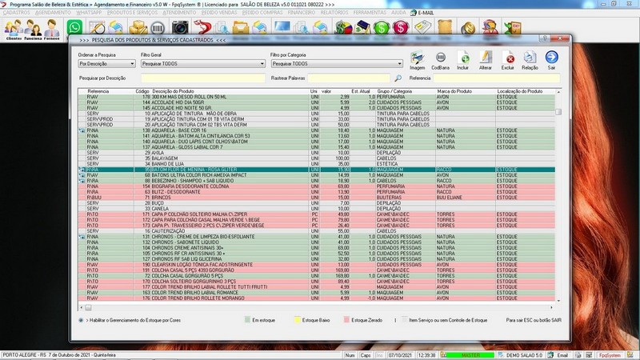The image size is (640, 360).
Task: Open the AGENDAMENTO menu
Action: [x=53, y=13]
